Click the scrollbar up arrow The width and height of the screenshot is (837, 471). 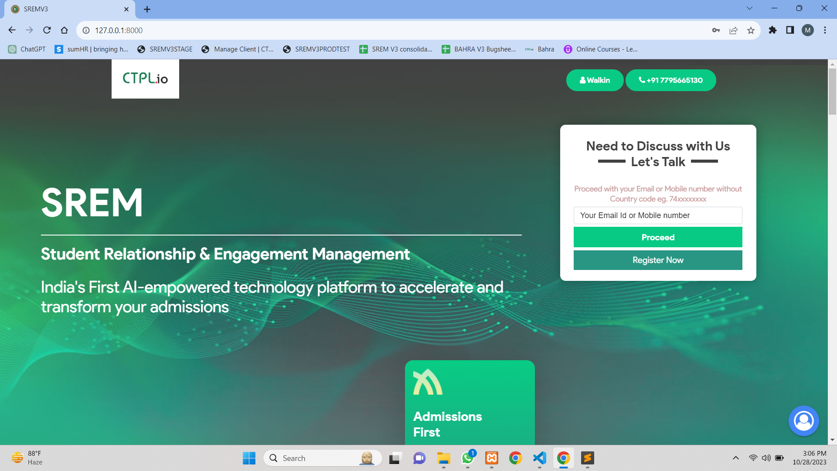pyautogui.click(x=832, y=64)
